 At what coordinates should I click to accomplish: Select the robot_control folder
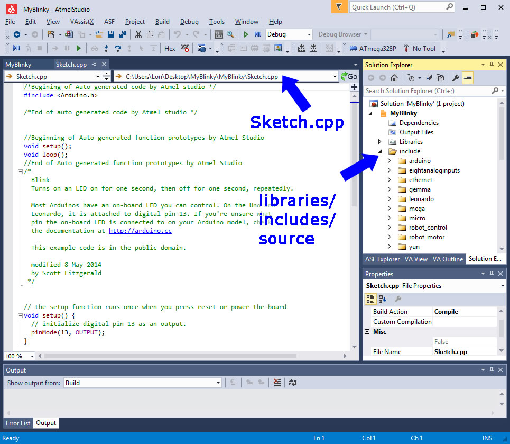pos(428,228)
